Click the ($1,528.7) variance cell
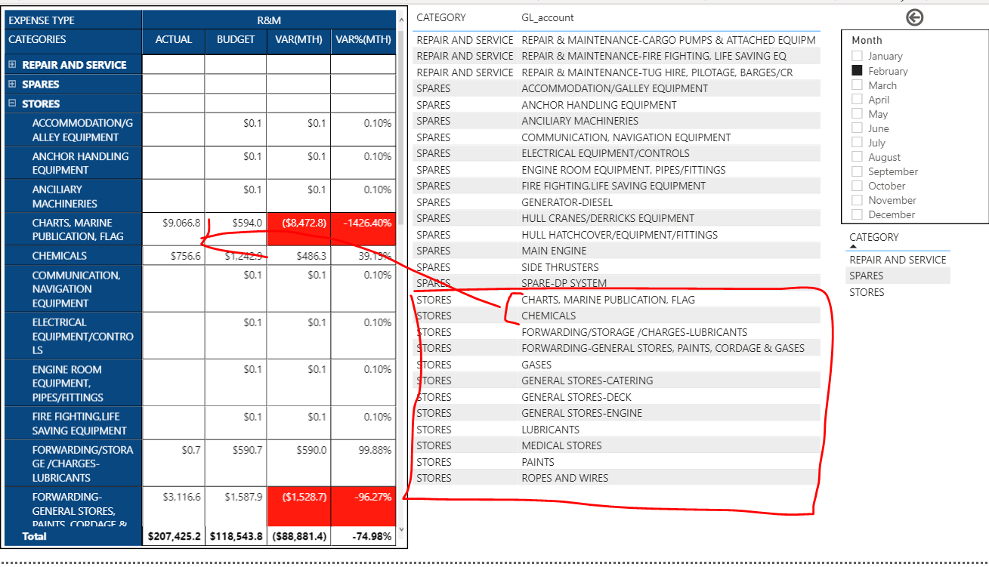 click(298, 507)
